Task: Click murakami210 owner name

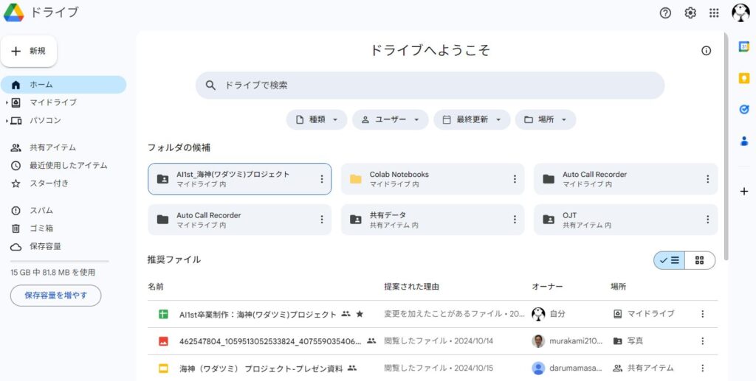Action: 576,341
